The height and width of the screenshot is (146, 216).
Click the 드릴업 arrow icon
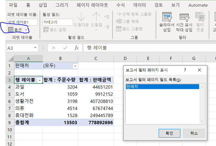tap(96, 17)
